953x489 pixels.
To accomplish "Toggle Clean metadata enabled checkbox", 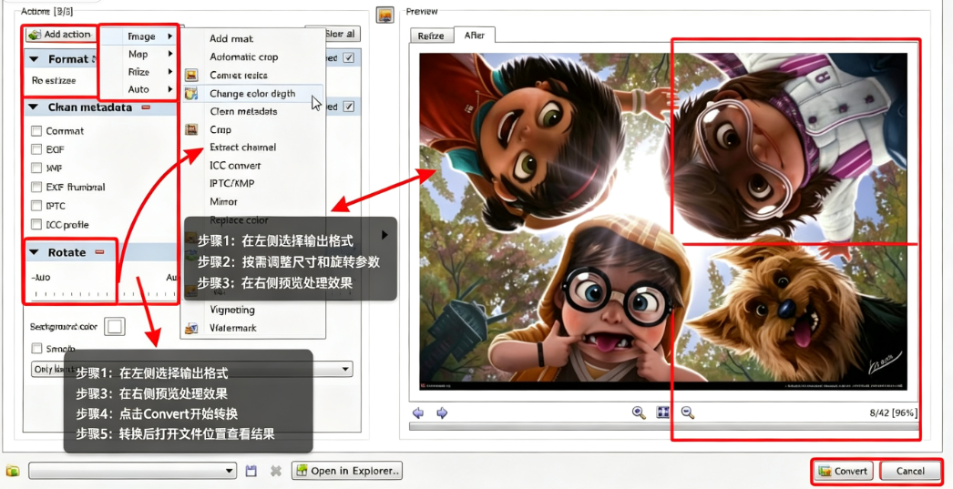I will [349, 107].
